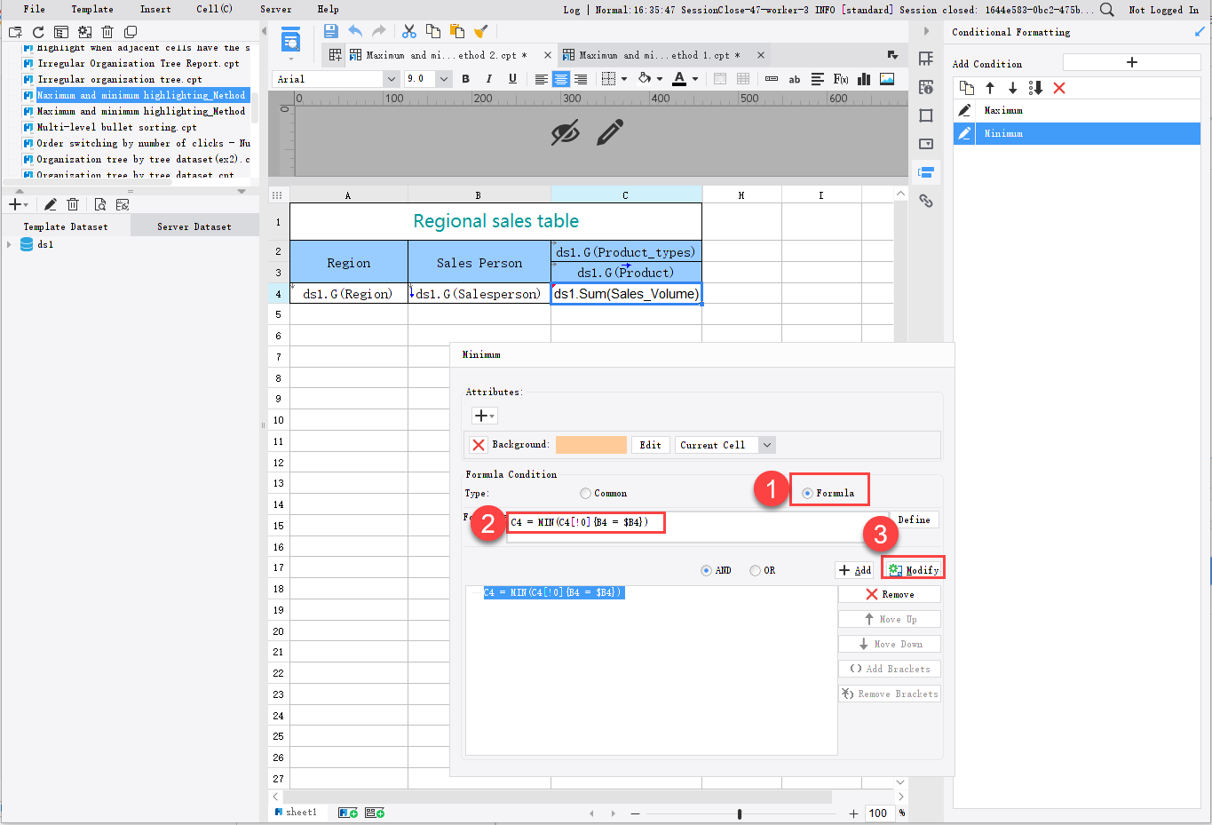Open the Hyperlink panel icon in sidebar

[x=926, y=201]
